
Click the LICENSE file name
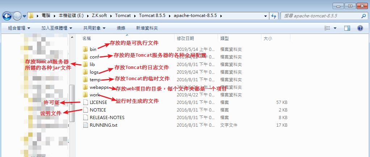point(98,103)
